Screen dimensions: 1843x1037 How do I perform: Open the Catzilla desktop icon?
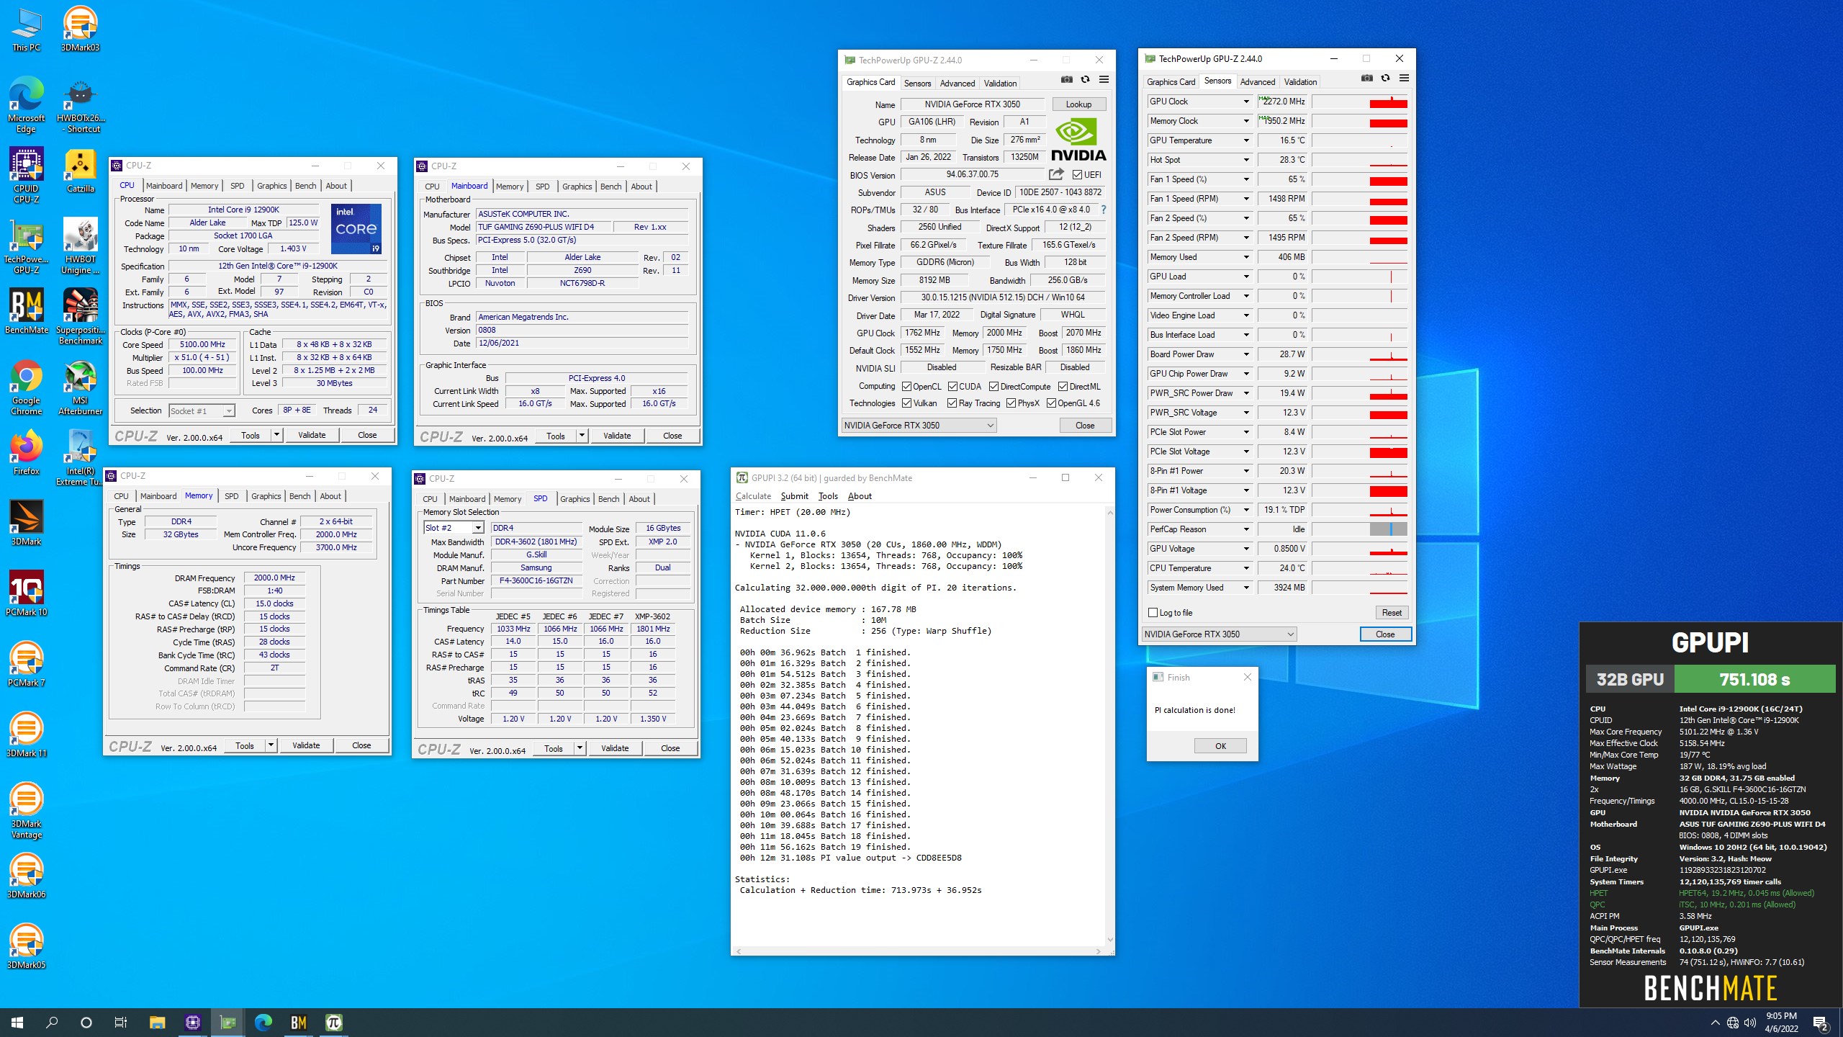(80, 171)
